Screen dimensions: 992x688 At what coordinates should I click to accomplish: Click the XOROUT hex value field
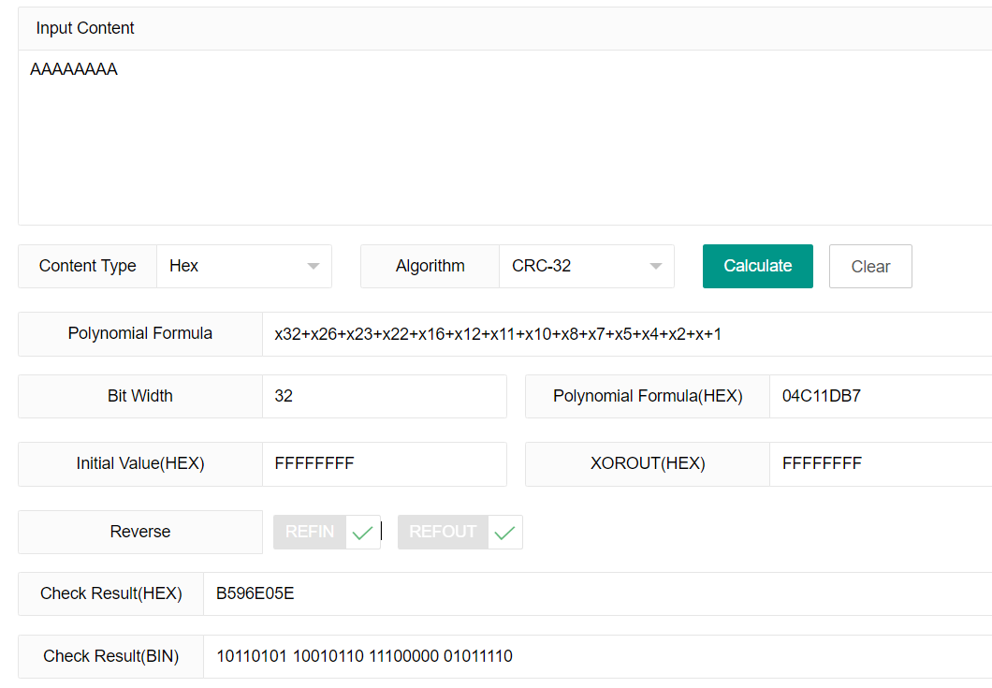[x=880, y=463]
